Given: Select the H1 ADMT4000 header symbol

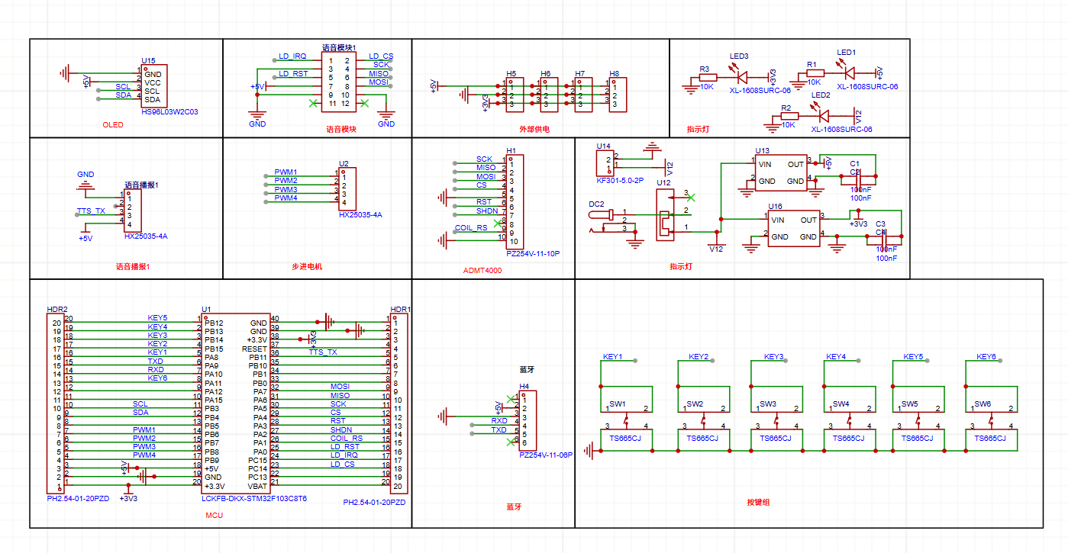Looking at the screenshot, I should [515, 201].
